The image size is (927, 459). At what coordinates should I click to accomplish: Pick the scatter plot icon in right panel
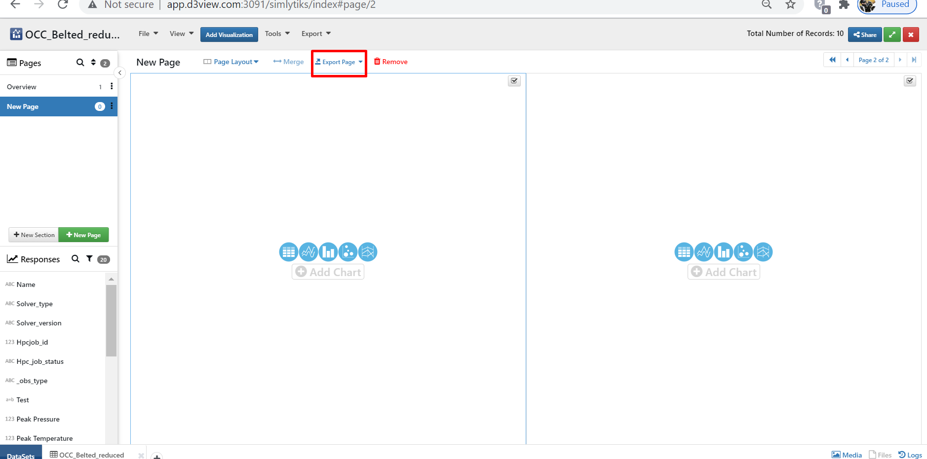[x=743, y=252]
